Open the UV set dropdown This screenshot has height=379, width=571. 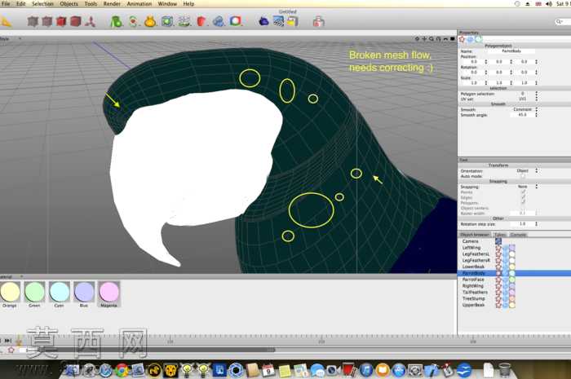coord(524,99)
